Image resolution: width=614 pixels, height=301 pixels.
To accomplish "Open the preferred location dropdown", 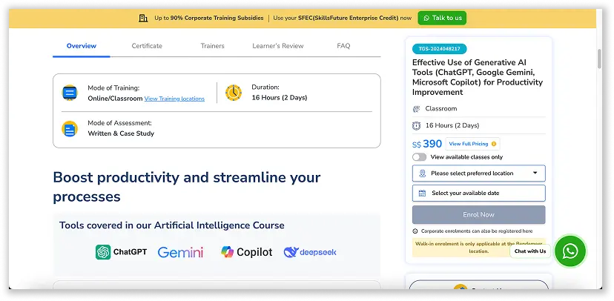I will point(478,173).
